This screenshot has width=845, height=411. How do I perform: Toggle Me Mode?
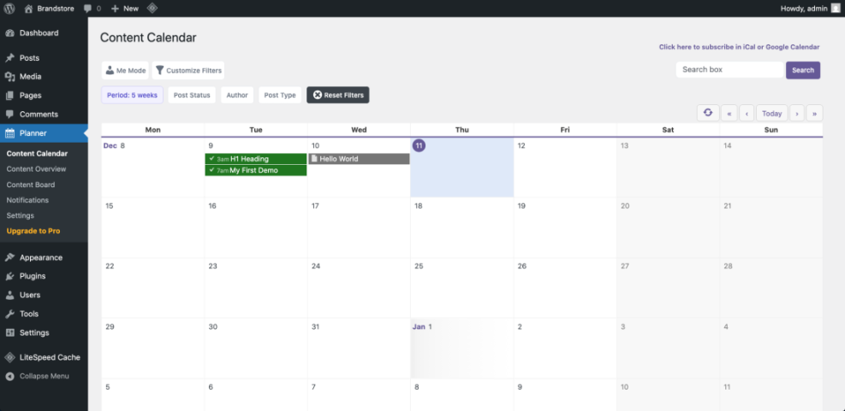(125, 70)
